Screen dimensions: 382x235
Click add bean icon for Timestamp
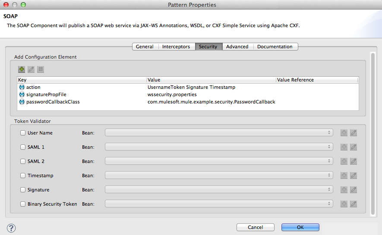pos(344,175)
